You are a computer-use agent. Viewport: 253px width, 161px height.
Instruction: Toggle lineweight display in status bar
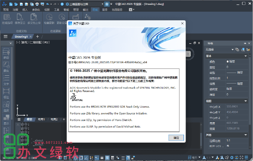[x=102, y=158]
